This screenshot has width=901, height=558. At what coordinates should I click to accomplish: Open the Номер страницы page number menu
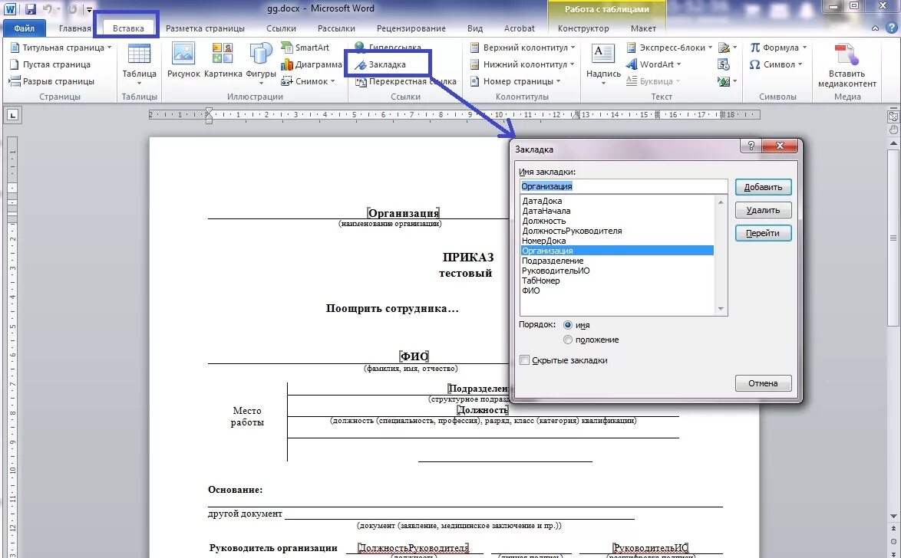pos(516,81)
